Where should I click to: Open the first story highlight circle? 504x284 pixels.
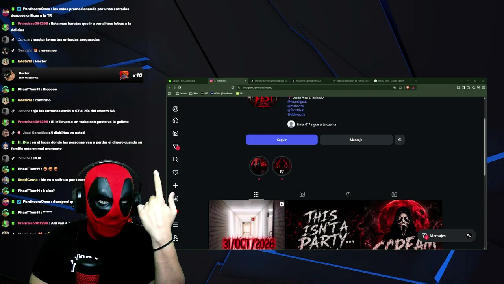(x=259, y=166)
